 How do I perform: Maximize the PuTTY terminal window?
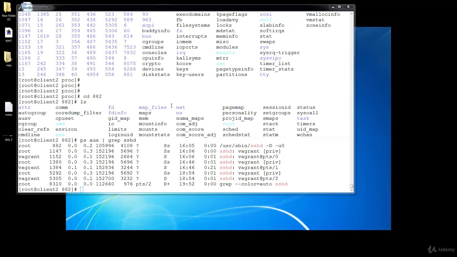(x=340, y=7)
